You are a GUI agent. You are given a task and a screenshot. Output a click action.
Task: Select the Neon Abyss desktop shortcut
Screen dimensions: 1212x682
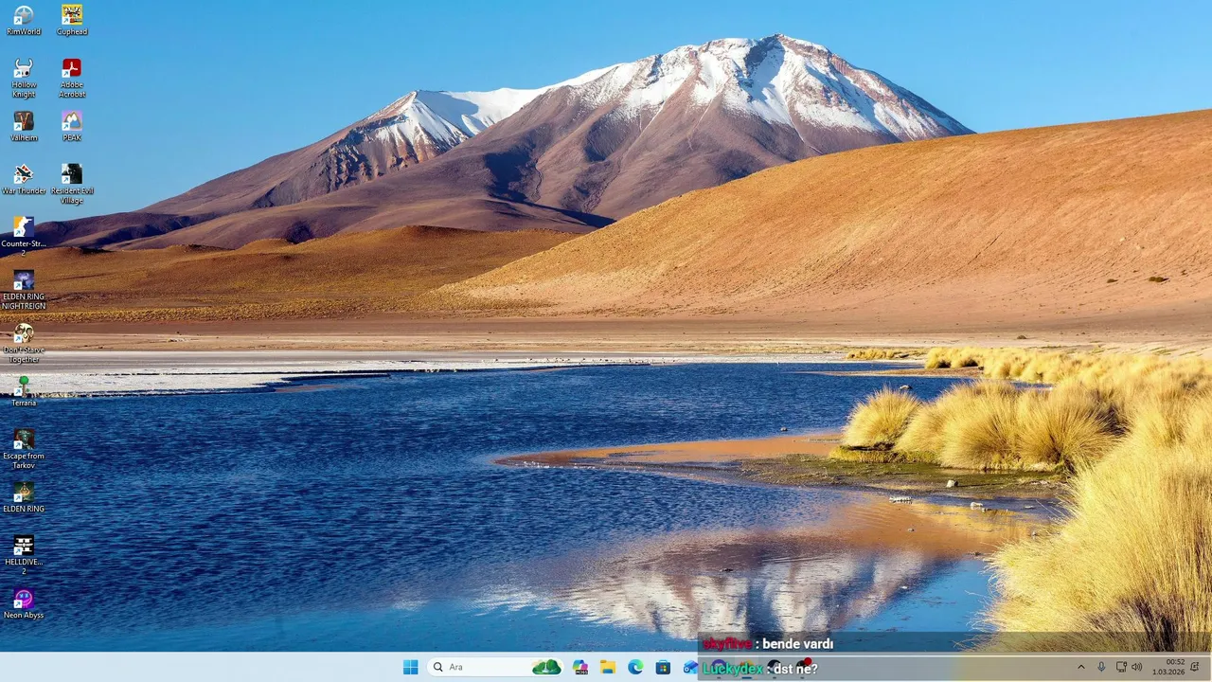click(24, 603)
